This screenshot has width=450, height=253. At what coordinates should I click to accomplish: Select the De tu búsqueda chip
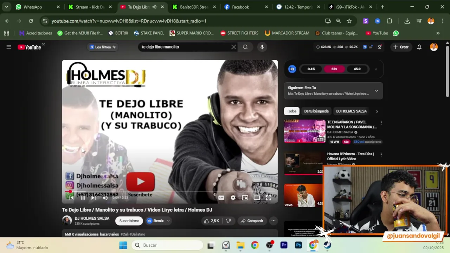[x=316, y=111]
